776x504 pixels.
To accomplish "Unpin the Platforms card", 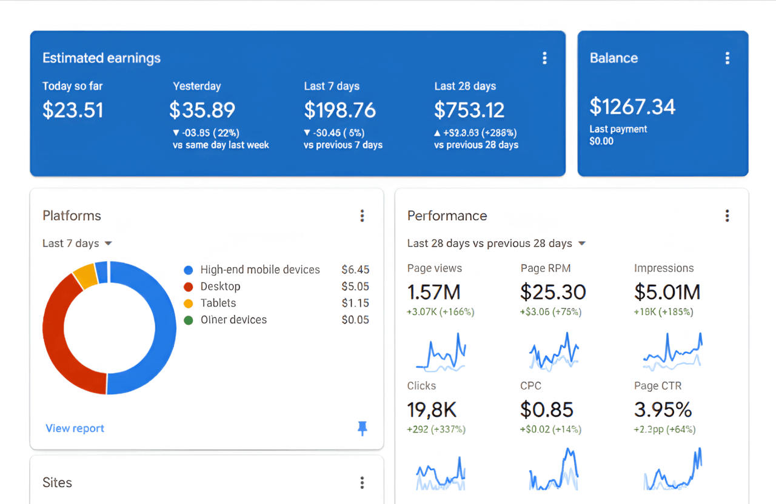I will 362,428.
